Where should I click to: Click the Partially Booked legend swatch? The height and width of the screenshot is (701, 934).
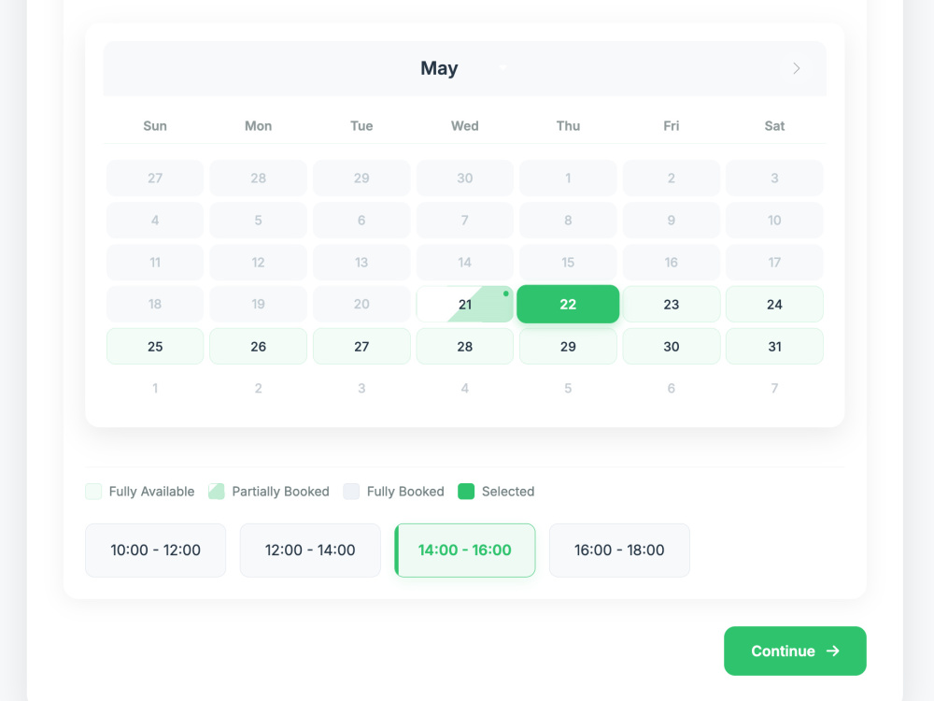click(x=217, y=492)
